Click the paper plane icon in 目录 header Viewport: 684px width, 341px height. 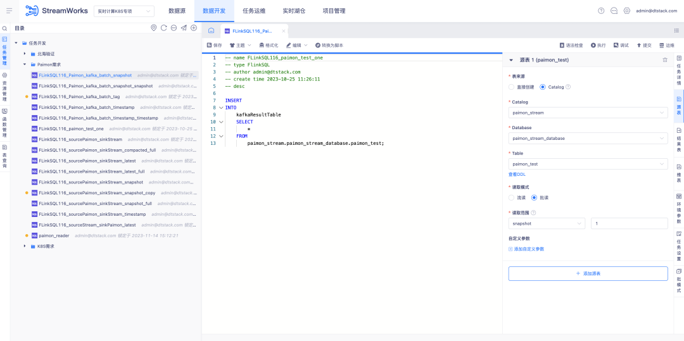point(184,28)
